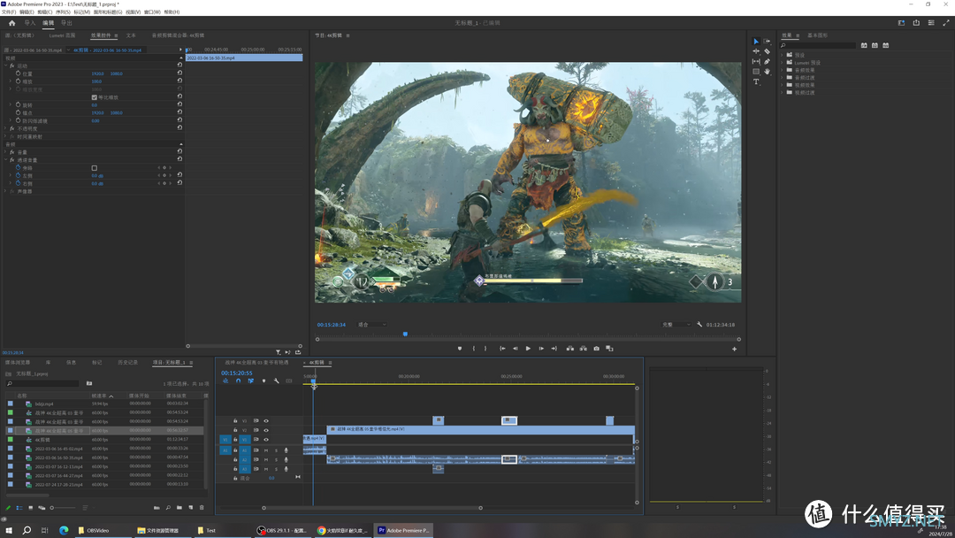Select the Razor tool
Viewport: 955px width, 538px height.
[767, 51]
